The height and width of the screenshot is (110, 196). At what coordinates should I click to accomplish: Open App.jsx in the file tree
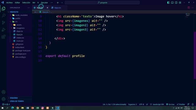click(x=19, y=35)
